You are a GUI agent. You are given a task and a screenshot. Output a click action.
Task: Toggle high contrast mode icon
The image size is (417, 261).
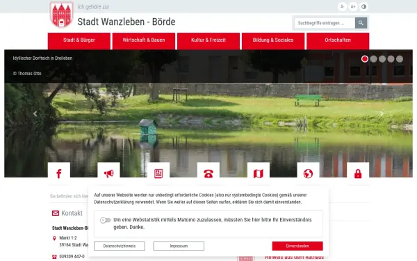[363, 7]
